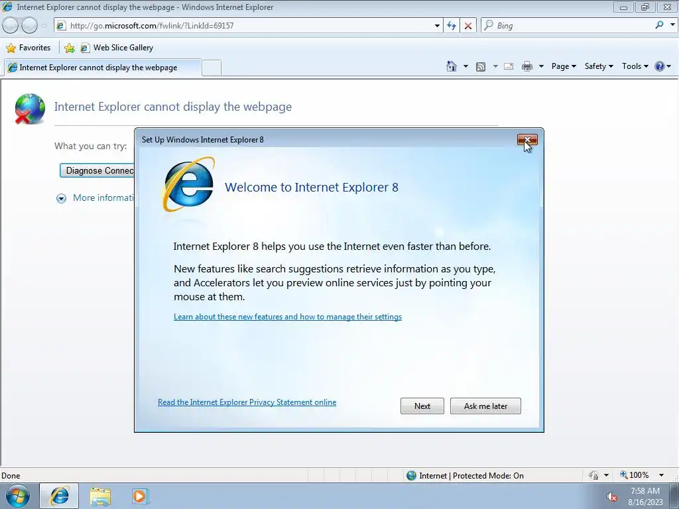The width and height of the screenshot is (679, 509).
Task: Expand the Feeds dropdown arrow
Action: 495,66
